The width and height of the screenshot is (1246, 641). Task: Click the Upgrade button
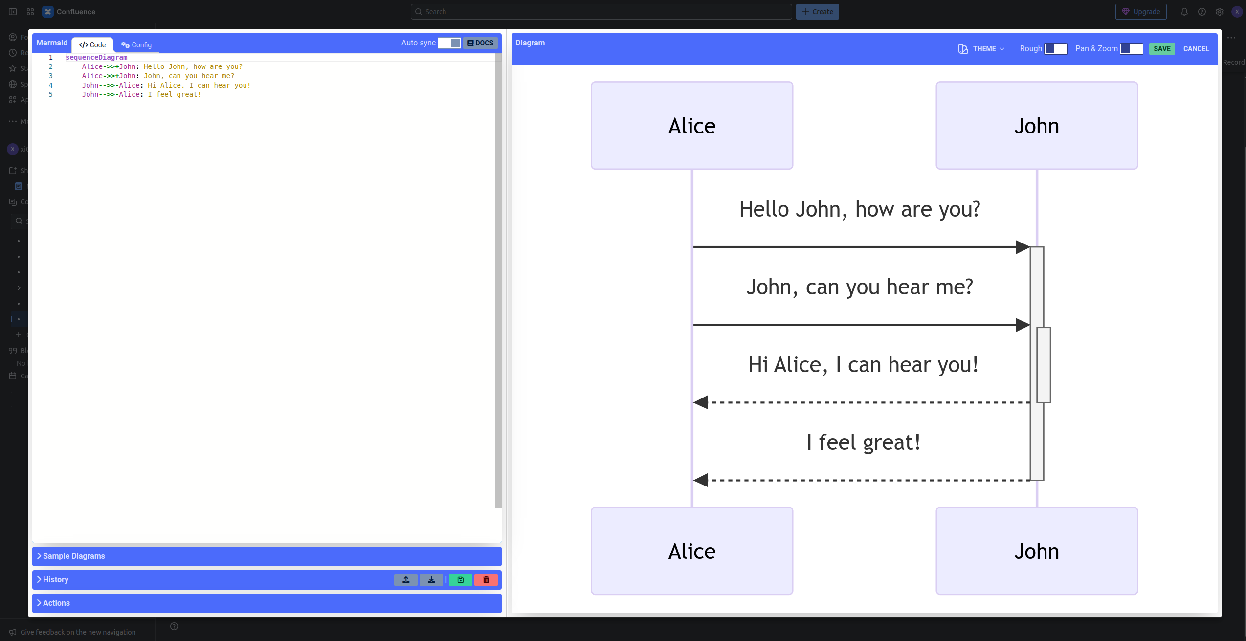point(1141,12)
